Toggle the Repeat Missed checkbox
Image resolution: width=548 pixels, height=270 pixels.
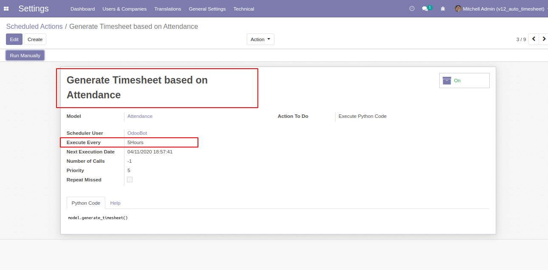tap(130, 180)
